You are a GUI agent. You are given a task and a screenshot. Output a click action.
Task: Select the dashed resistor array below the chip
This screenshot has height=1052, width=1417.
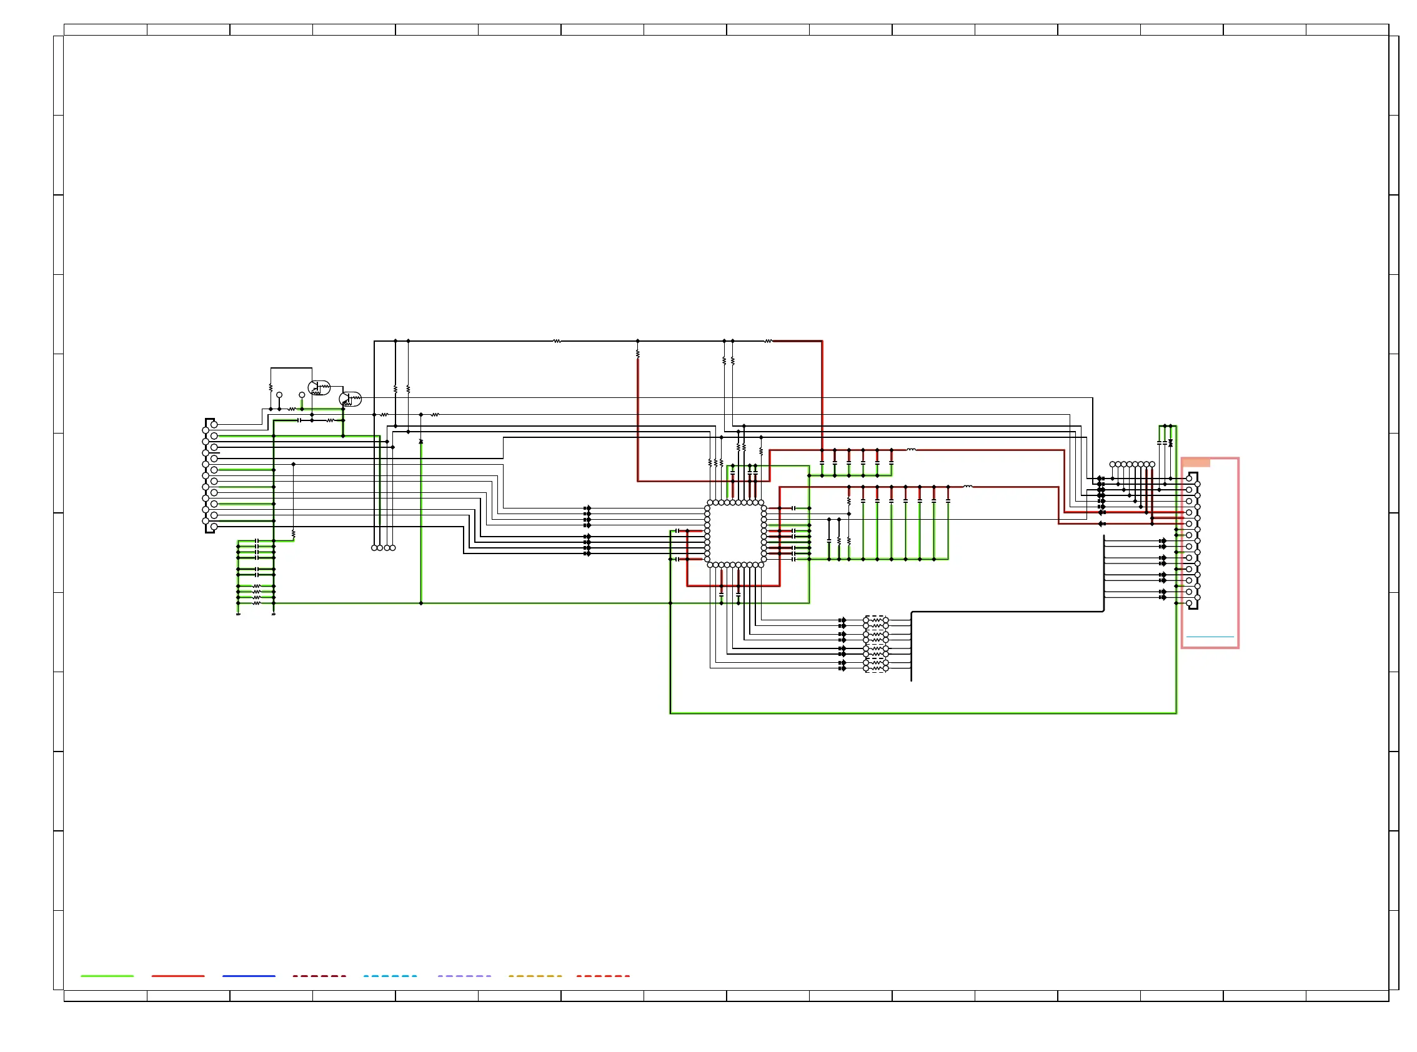click(876, 645)
